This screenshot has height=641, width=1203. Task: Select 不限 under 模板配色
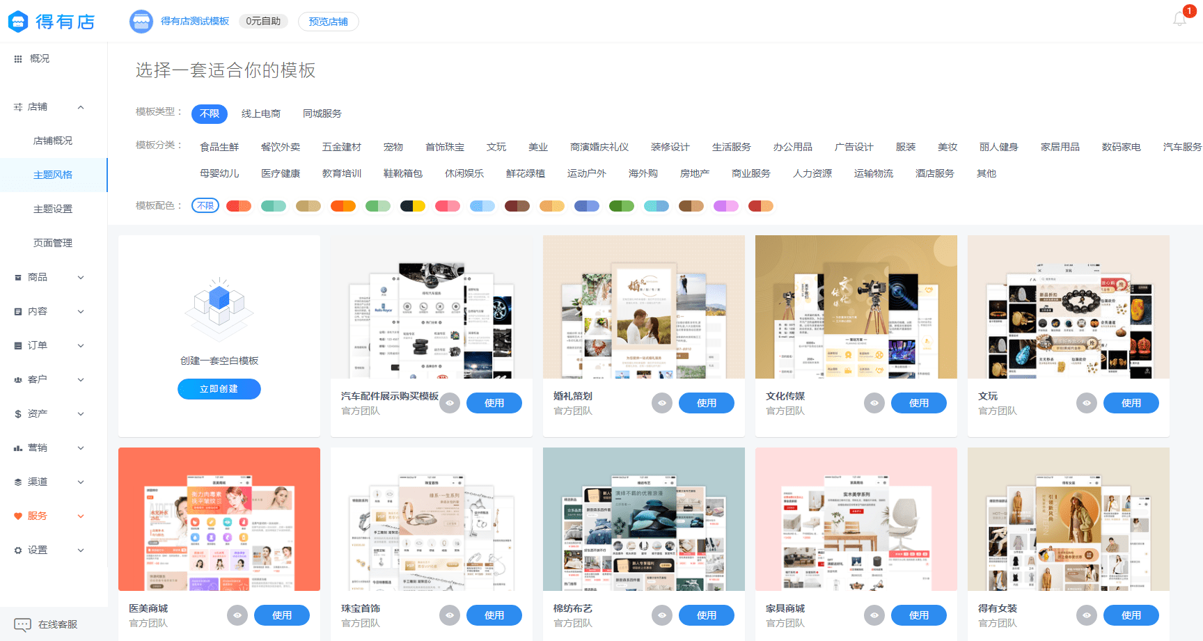(205, 206)
